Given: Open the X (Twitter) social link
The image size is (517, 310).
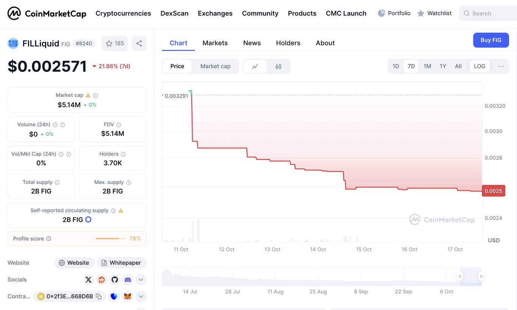Looking at the screenshot, I should pos(89,280).
